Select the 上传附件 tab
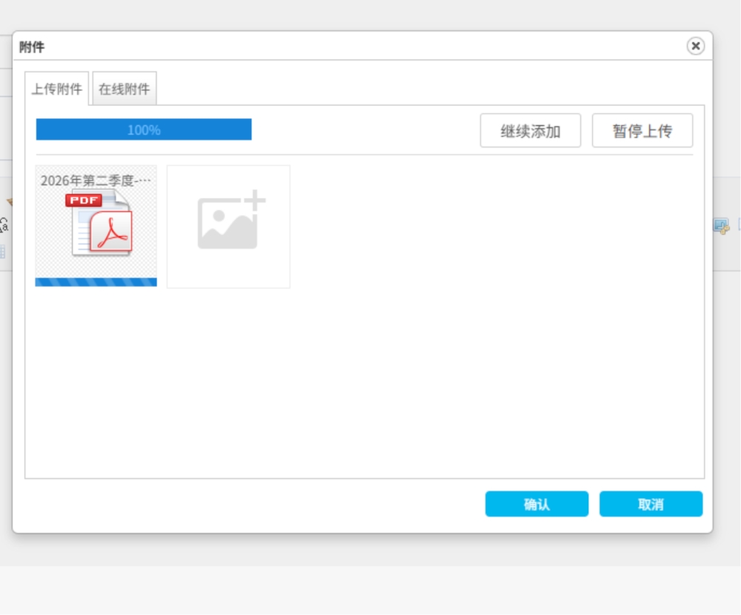741x615 pixels. tap(57, 88)
